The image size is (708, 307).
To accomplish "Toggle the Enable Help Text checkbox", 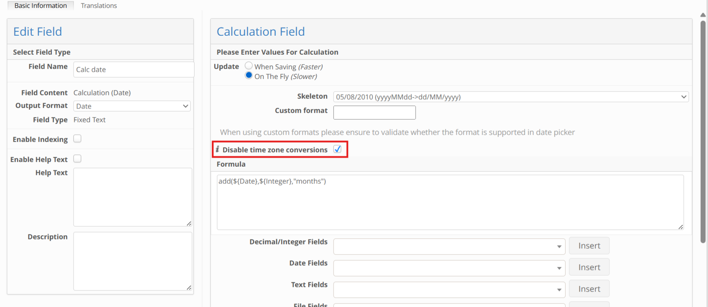I will click(x=77, y=159).
